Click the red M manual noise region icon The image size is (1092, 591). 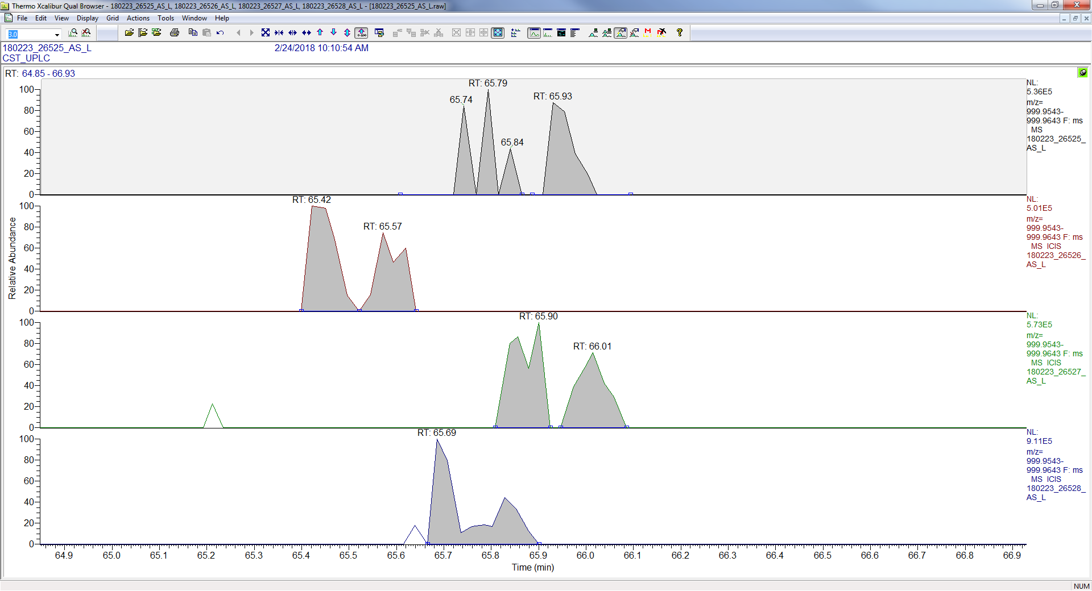click(648, 33)
